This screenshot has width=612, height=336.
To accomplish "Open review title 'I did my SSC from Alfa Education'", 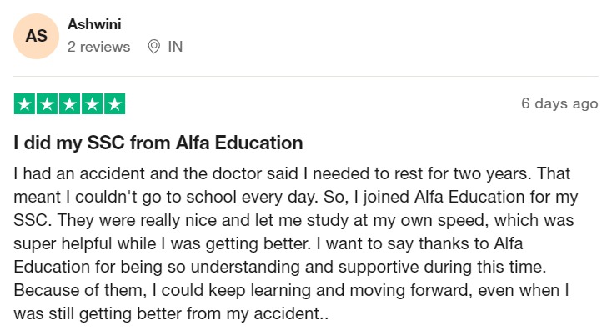I will (158, 143).
